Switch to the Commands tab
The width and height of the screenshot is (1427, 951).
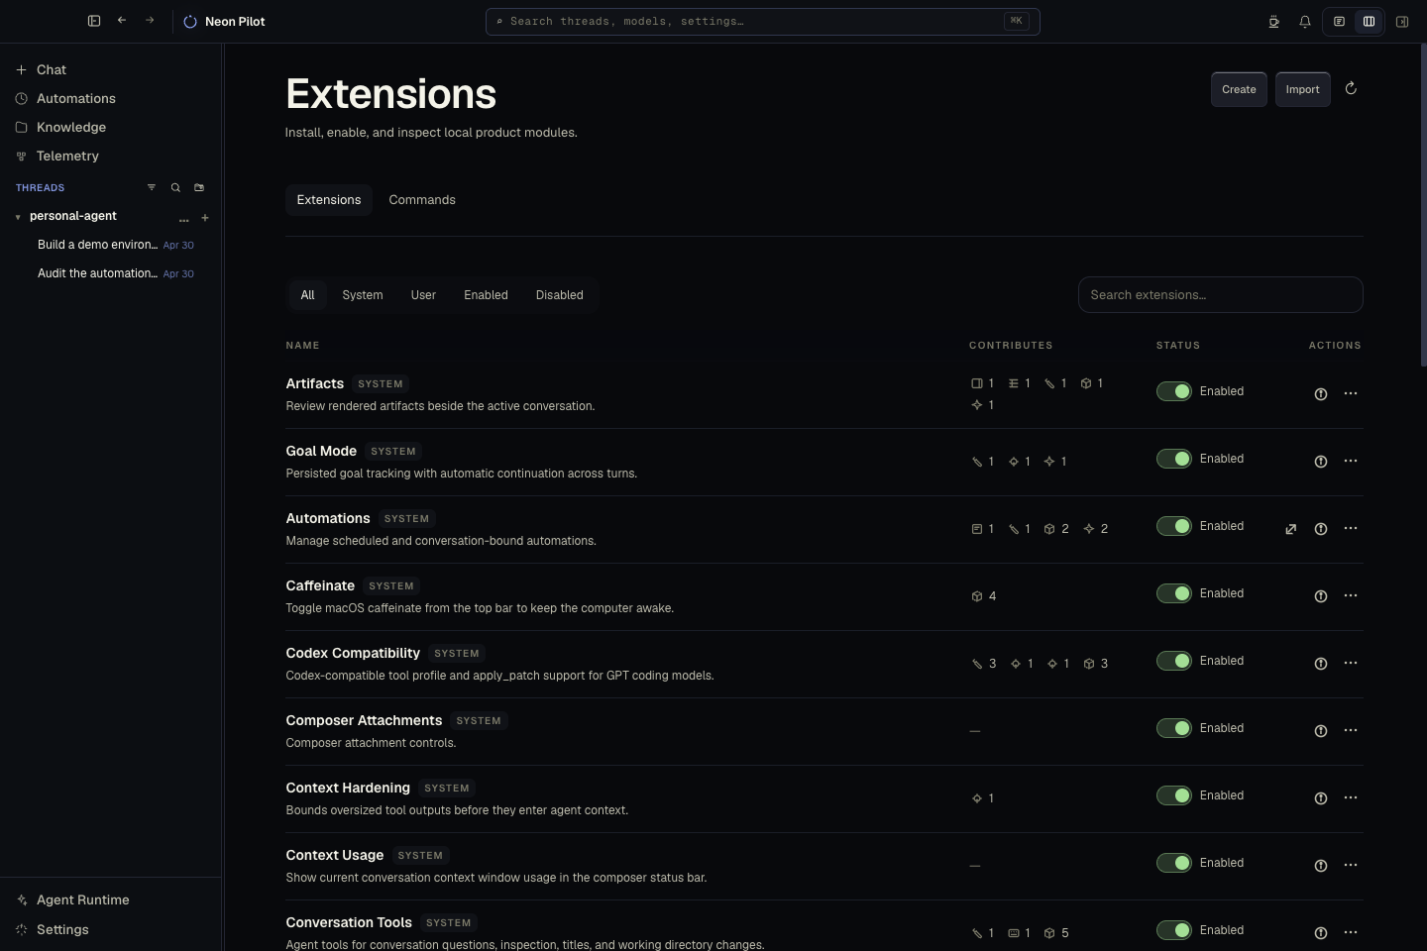pos(422,200)
